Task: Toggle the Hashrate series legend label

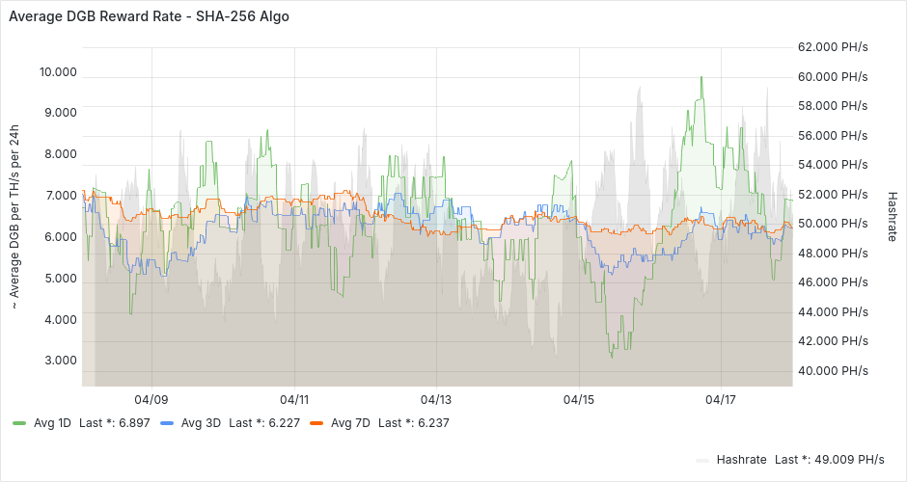Action: pos(741,459)
